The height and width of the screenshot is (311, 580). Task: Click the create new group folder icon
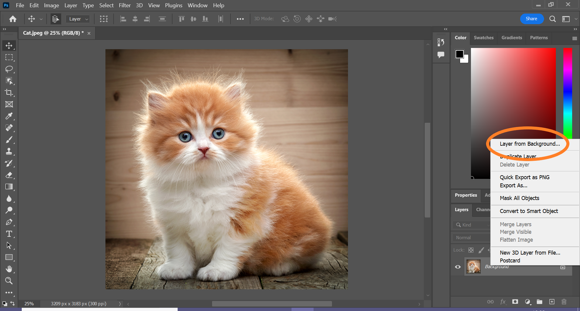pyautogui.click(x=540, y=302)
